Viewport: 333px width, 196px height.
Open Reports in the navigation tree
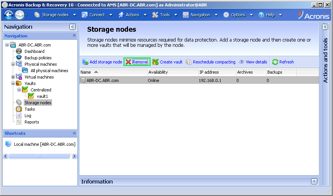pos(32,122)
